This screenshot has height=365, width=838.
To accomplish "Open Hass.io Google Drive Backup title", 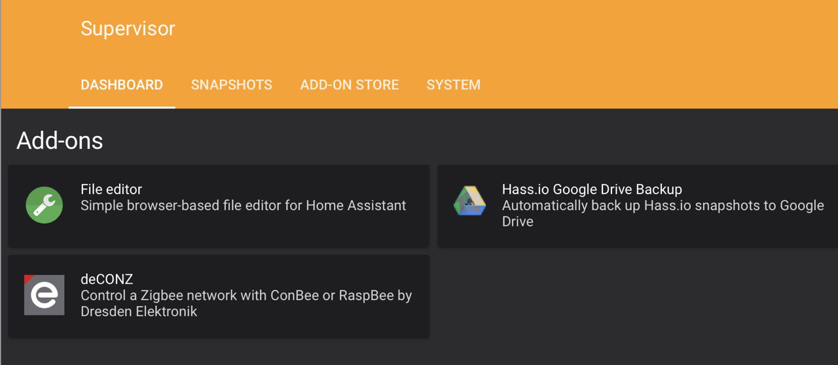I will click(x=592, y=189).
